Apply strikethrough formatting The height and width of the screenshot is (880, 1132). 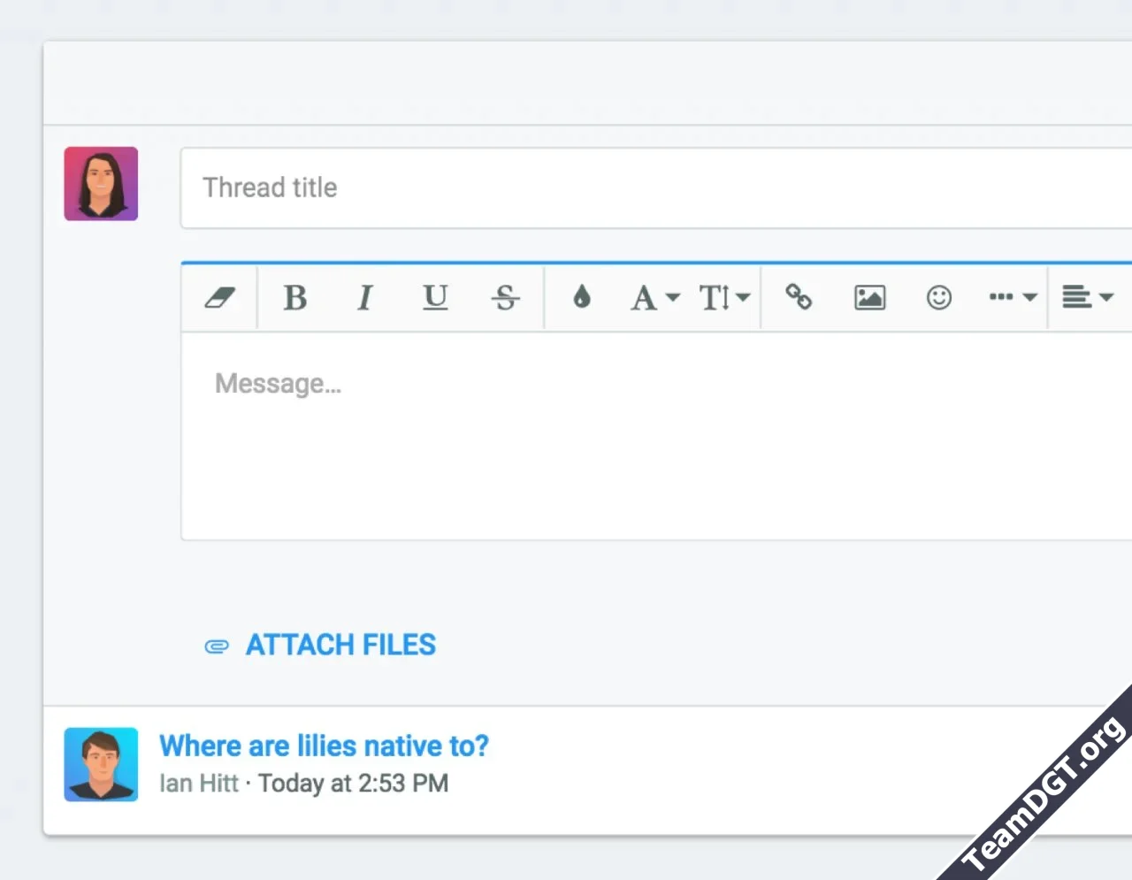click(505, 298)
